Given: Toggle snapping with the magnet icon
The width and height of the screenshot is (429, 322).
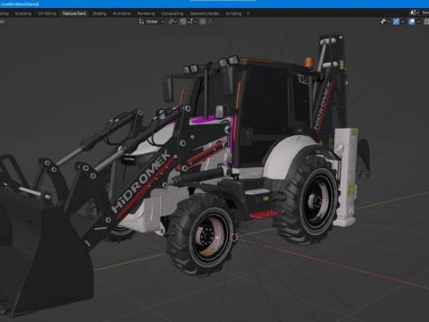Looking at the screenshot, I should pos(182,21).
